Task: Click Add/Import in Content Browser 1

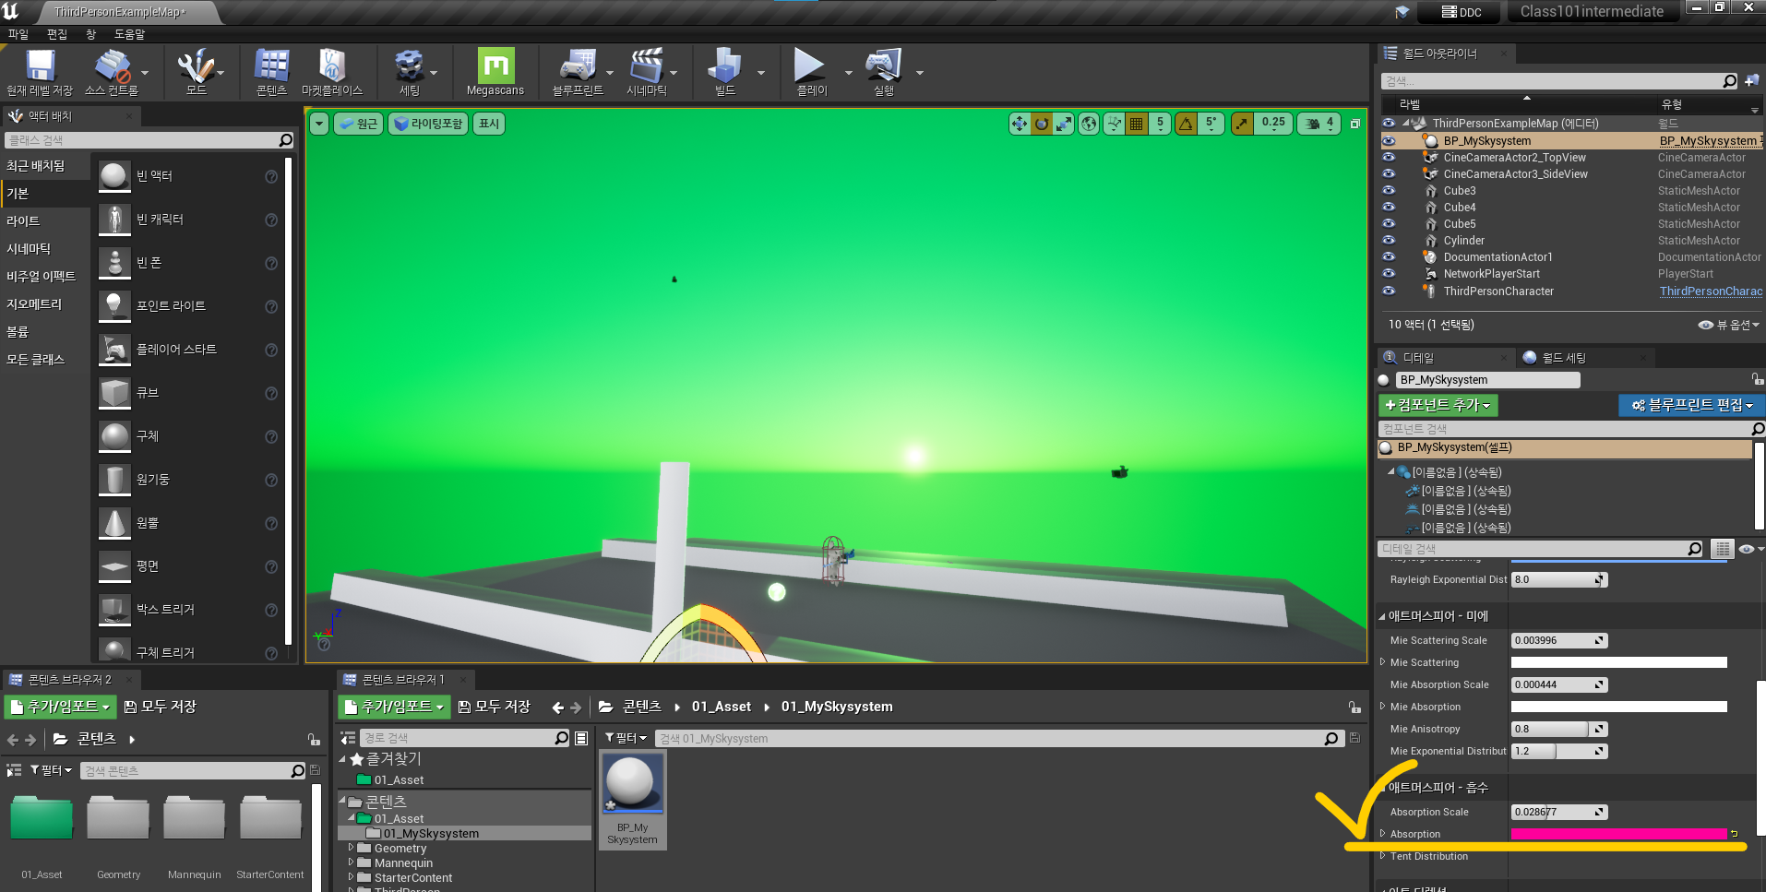Action: (x=394, y=707)
